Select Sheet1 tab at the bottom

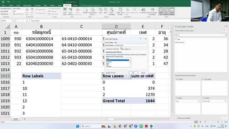tap(16, 119)
